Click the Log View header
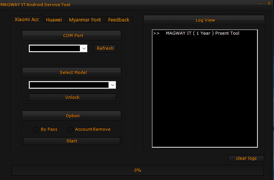This screenshot has height=180, width=274. coord(204,20)
